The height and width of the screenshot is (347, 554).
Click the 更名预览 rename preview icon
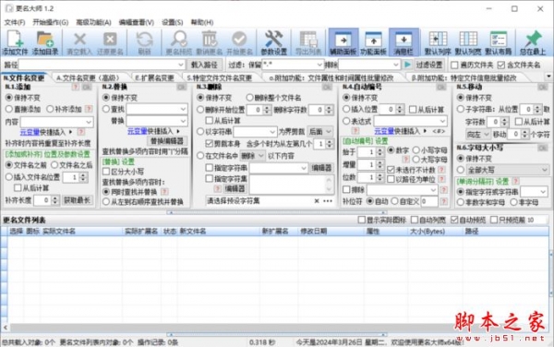179,42
